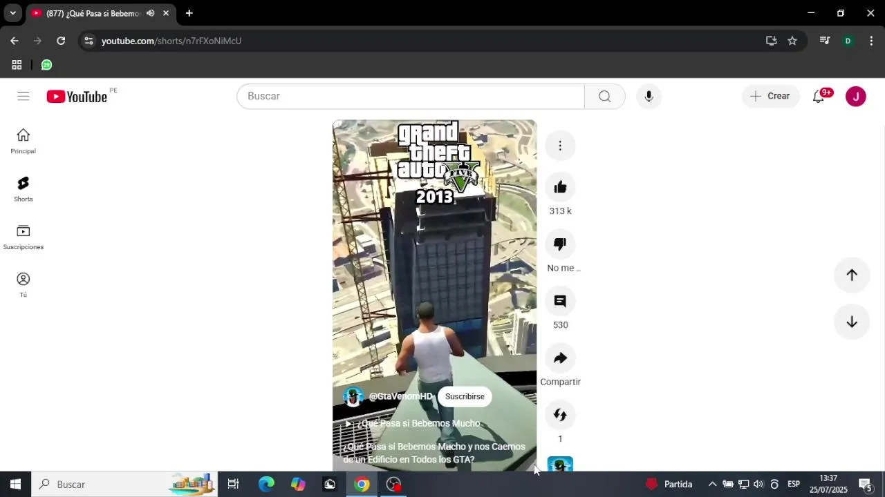
Task: Open Suscripciones in the sidebar
Action: click(24, 237)
